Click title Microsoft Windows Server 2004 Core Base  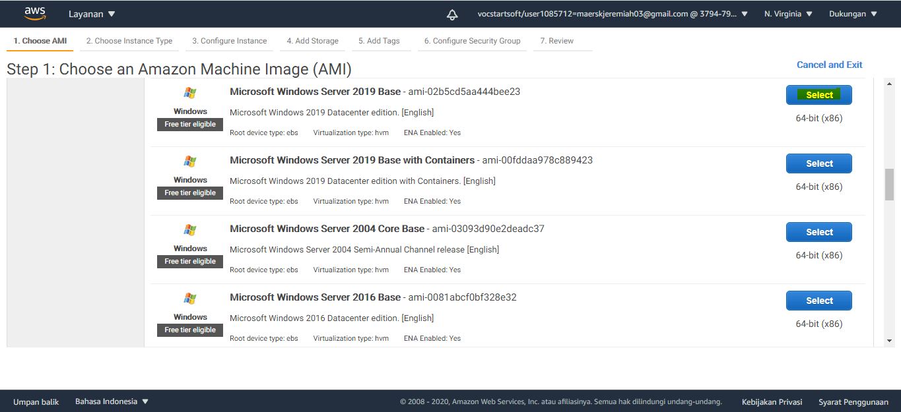[x=327, y=229]
